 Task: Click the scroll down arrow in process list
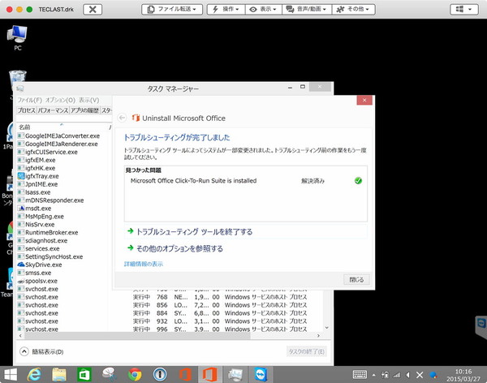coord(326,328)
